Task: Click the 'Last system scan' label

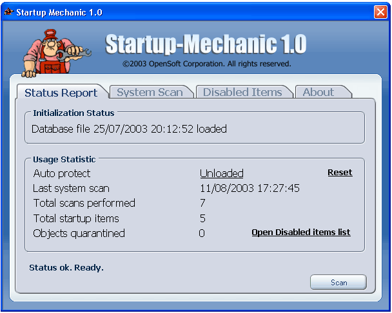Action: tap(72, 188)
